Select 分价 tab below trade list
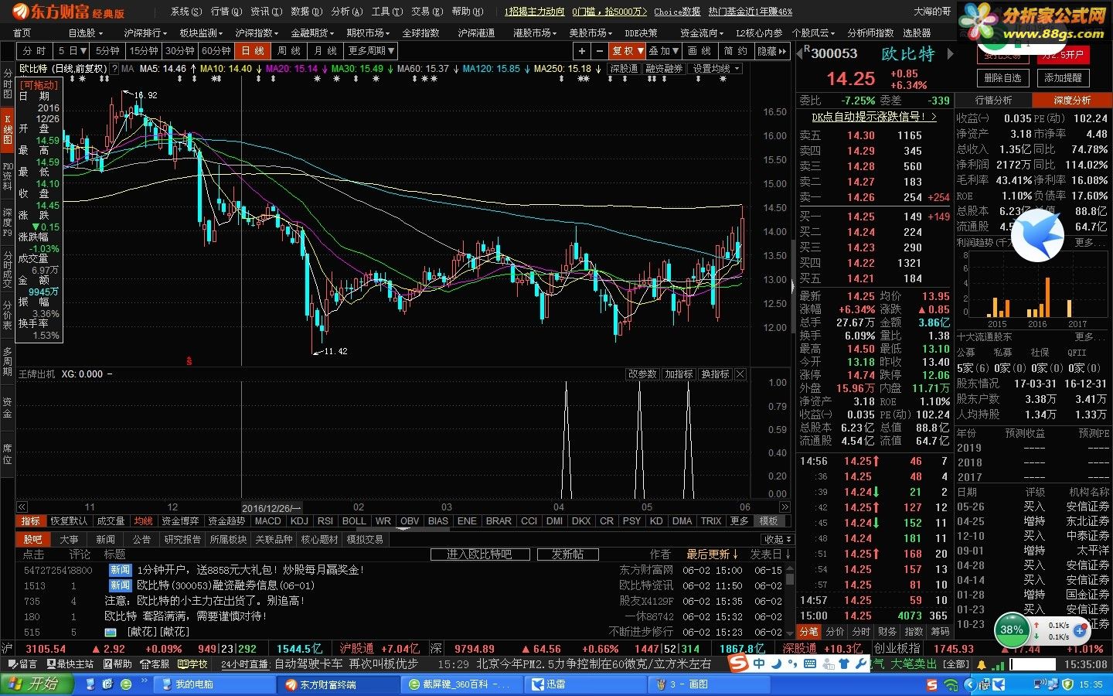The height and width of the screenshot is (696, 1113). coord(835,632)
